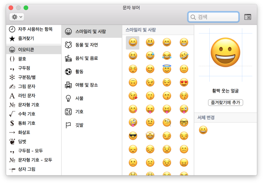Open the 사물 objects subcategory
This screenshot has width=263, height=183.
91,98
